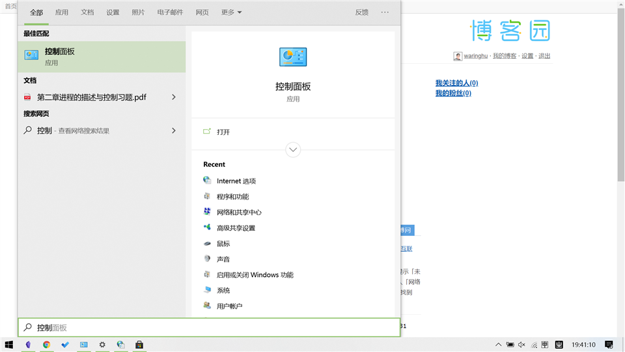The height and width of the screenshot is (352, 625).
Task: Show hidden system tray icons
Action: point(498,344)
